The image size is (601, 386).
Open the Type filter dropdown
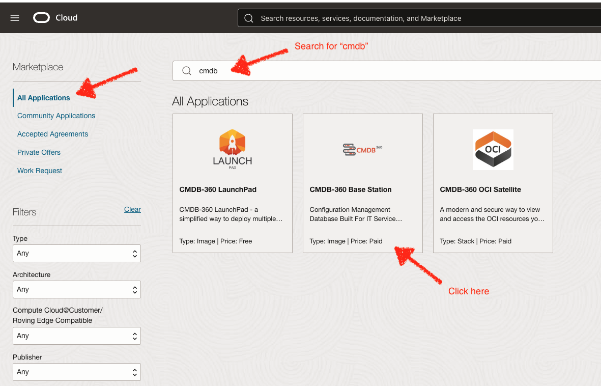(x=77, y=253)
